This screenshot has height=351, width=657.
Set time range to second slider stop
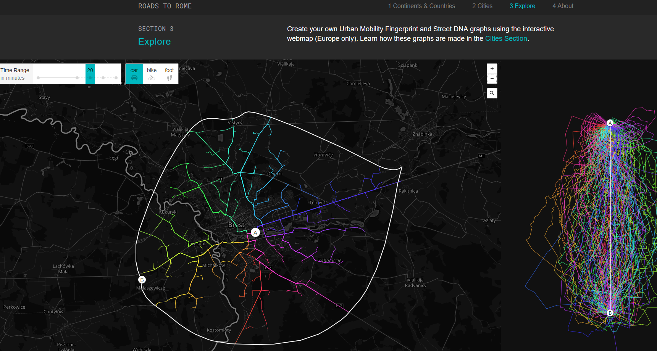pyautogui.click(x=77, y=78)
